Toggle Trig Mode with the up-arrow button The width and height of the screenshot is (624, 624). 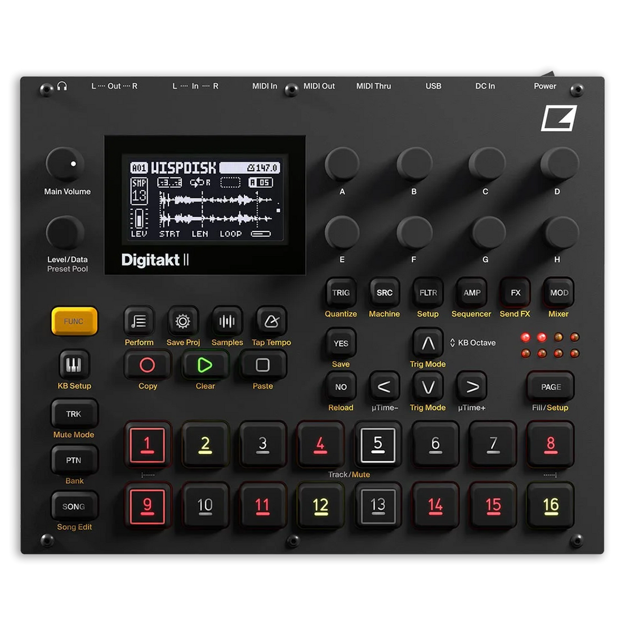(427, 342)
